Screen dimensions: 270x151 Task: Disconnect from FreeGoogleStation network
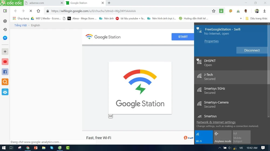point(252,50)
